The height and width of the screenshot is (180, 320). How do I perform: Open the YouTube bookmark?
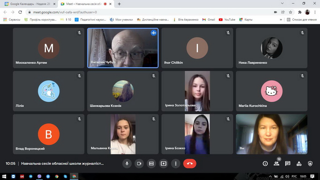227,19
